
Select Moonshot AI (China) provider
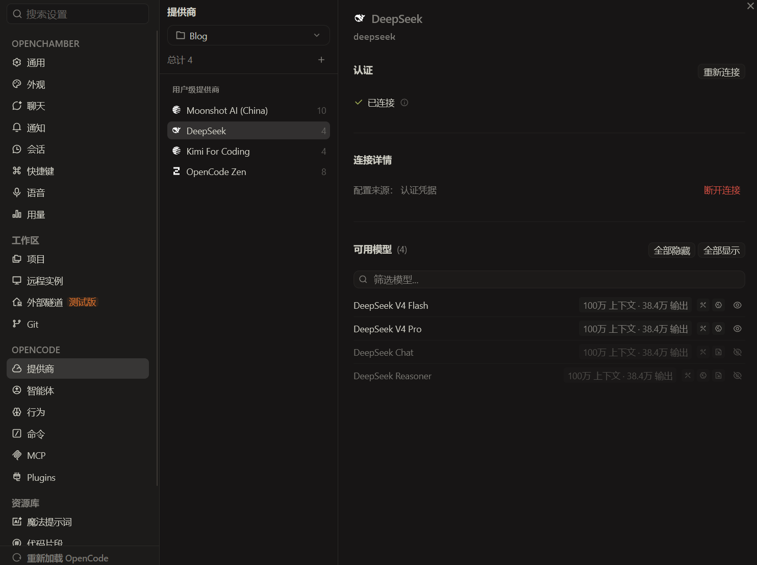pyautogui.click(x=248, y=110)
